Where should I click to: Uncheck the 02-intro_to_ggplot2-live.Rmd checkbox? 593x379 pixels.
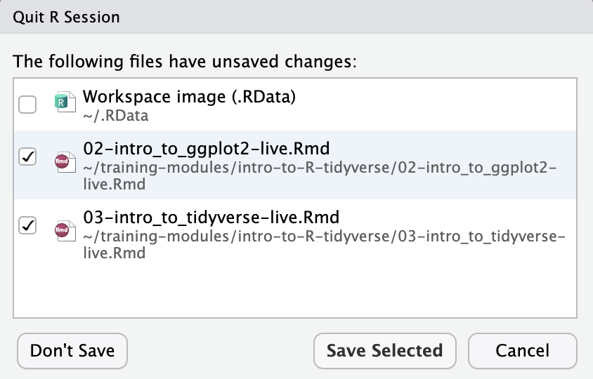coord(27,158)
